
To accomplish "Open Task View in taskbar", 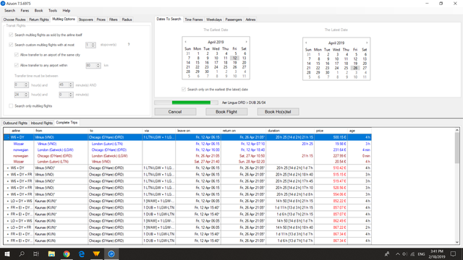I will (x=36, y=253).
